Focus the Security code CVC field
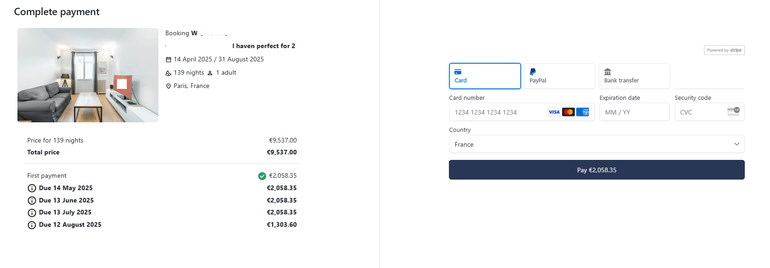The width and height of the screenshot is (770, 268). [710, 112]
